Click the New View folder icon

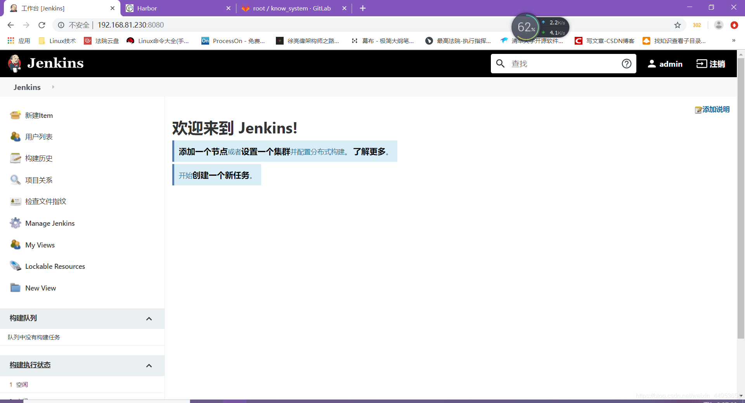click(x=16, y=288)
